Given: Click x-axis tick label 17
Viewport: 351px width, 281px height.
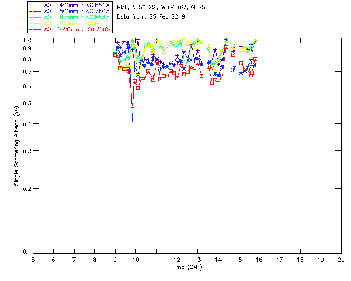Looking at the screenshot, I should [280, 260].
